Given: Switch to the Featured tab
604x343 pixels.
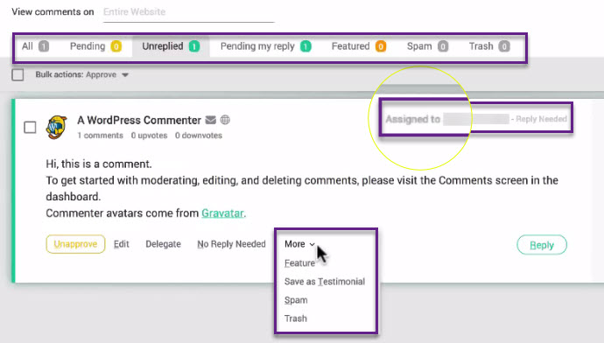Looking at the screenshot, I should [359, 46].
